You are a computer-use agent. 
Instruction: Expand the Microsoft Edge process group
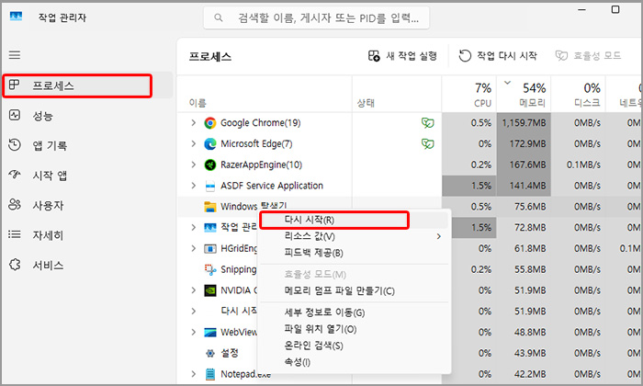point(193,143)
